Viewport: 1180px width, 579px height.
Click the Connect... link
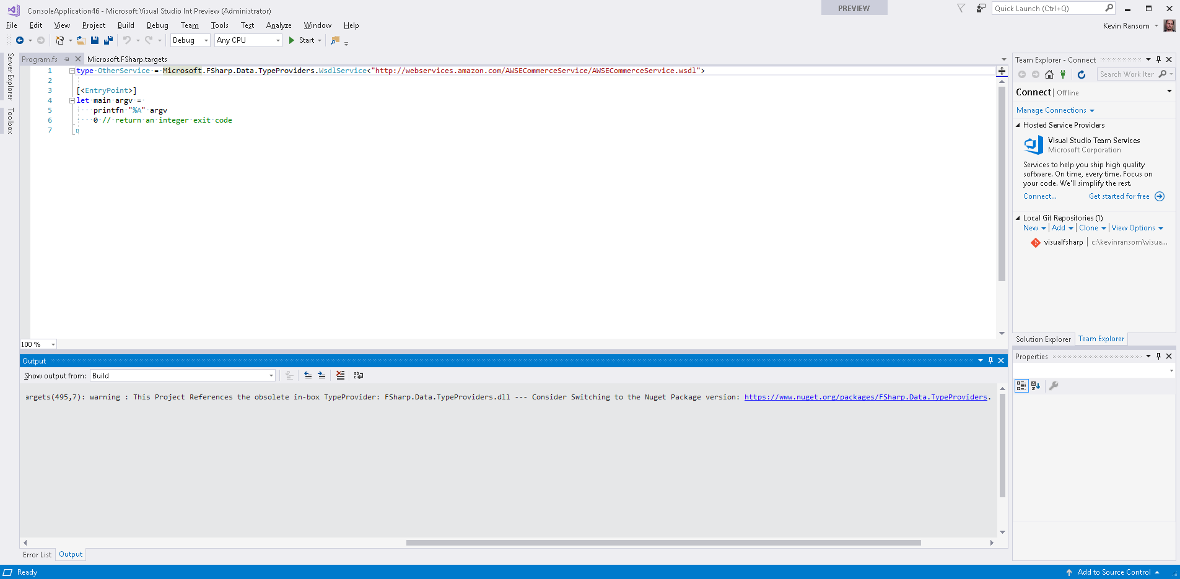(1040, 196)
